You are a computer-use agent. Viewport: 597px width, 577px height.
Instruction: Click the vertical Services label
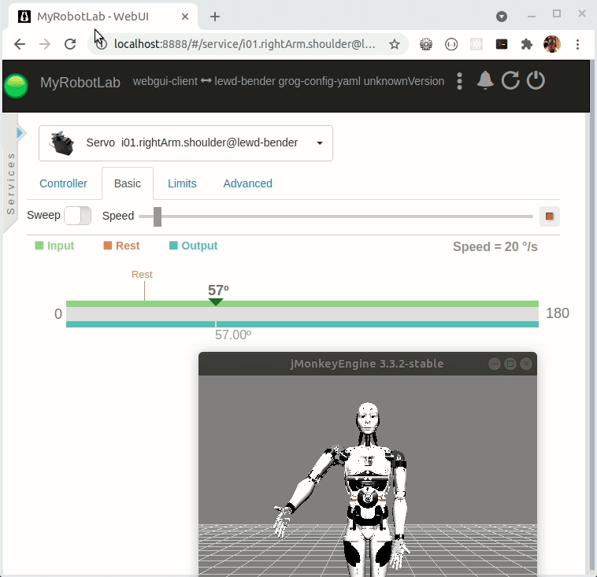(x=11, y=184)
